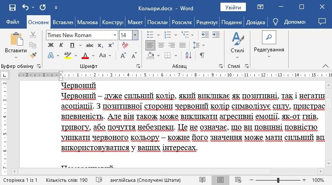332x185 pixels.
Task: Toggle Italic (К) formatting
Action: pyautogui.click(x=61, y=45)
